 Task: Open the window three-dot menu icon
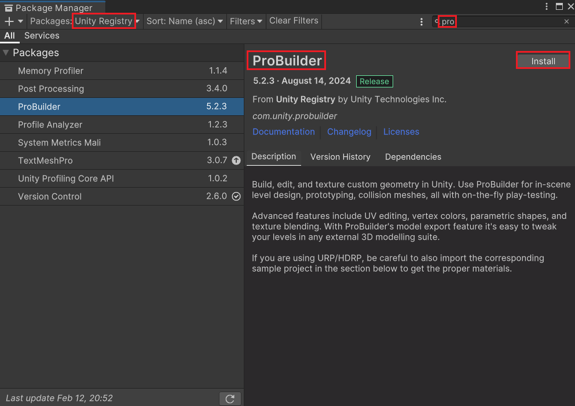coord(547,6)
